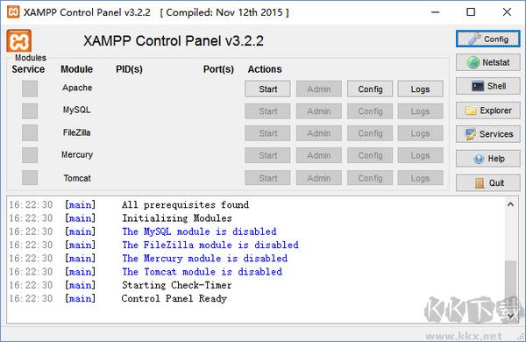
Task: Click the log scrollbar down arrow
Action: tap(510, 316)
